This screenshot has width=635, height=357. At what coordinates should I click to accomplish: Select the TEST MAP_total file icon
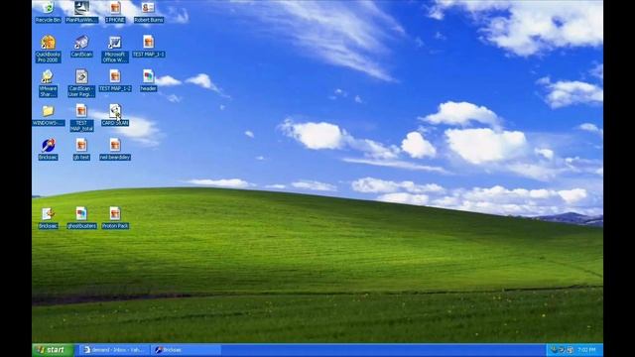(x=81, y=118)
